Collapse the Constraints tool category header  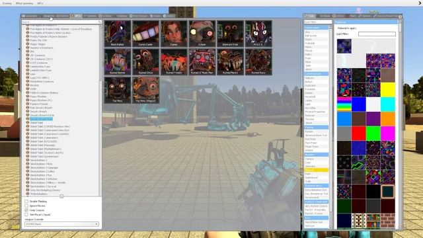(316, 28)
